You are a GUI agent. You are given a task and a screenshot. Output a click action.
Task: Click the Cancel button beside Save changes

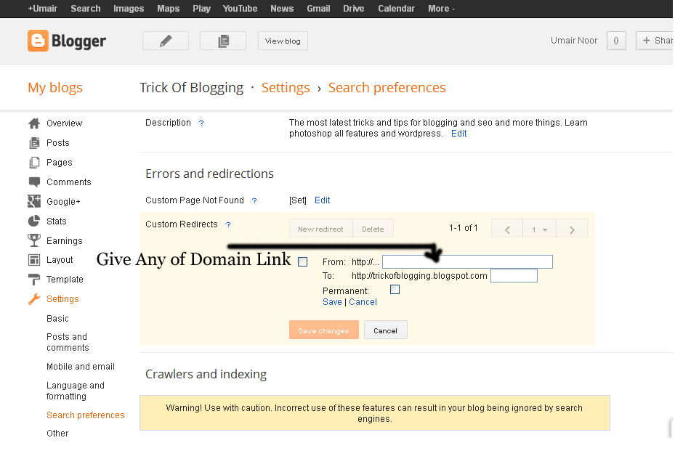point(386,330)
